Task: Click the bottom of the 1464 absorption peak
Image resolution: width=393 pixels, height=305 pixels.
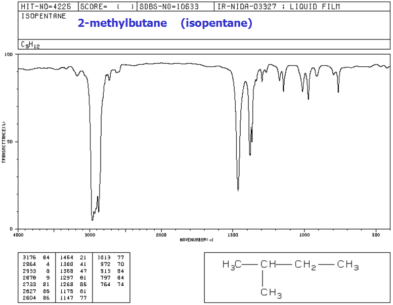Action: [238, 189]
